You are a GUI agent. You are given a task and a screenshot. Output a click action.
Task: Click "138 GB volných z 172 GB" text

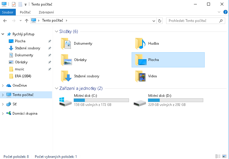pos(93,105)
